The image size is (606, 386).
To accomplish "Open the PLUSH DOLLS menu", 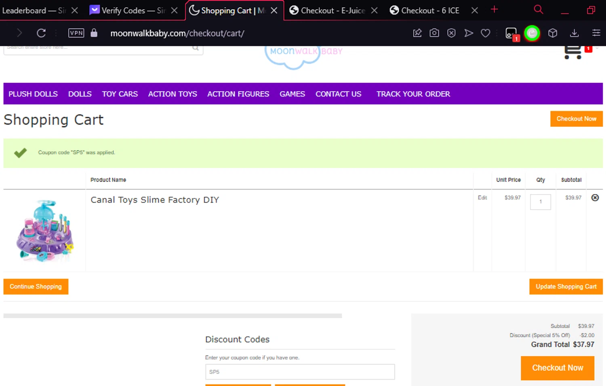I will pos(33,94).
